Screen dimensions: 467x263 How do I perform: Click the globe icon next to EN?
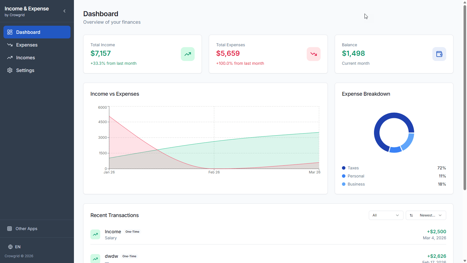coord(10,247)
